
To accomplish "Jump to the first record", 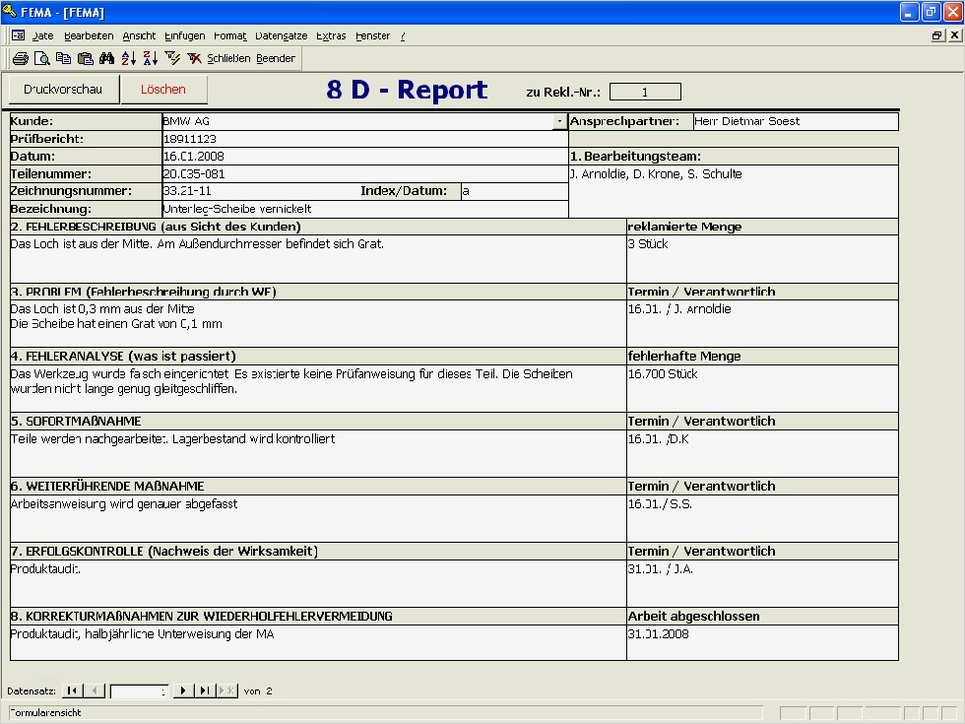I will point(71,691).
